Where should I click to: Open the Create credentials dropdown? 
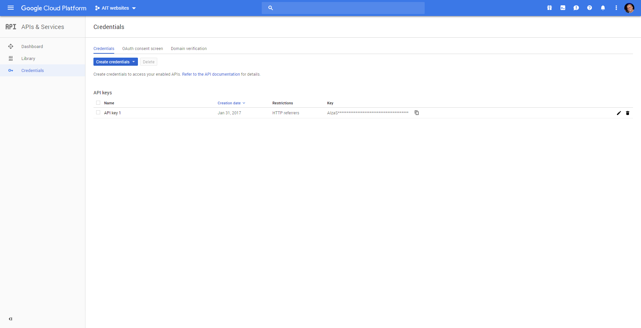[116, 62]
